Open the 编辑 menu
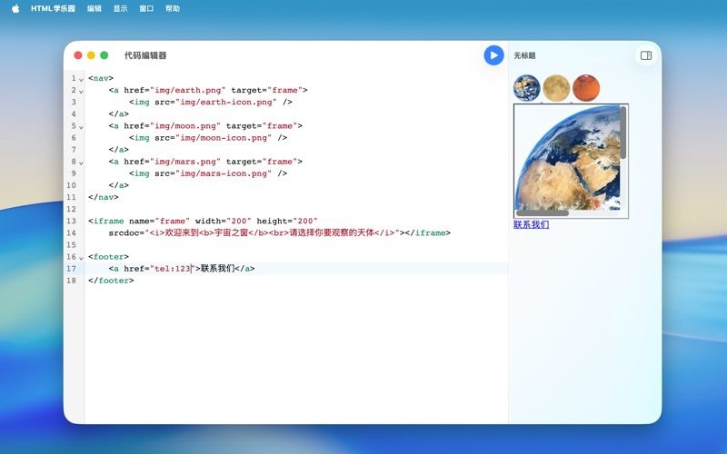The height and width of the screenshot is (454, 727). coord(95,8)
